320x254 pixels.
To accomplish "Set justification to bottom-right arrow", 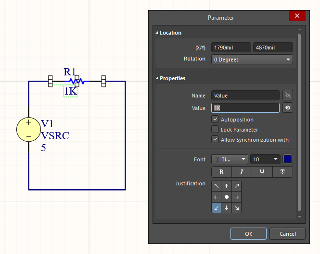I will point(237,208).
